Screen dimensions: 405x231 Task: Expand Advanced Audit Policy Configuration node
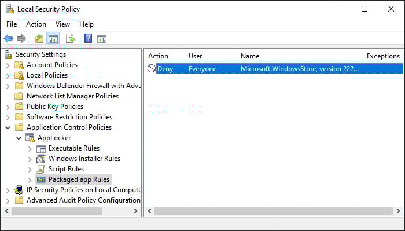(x=8, y=201)
